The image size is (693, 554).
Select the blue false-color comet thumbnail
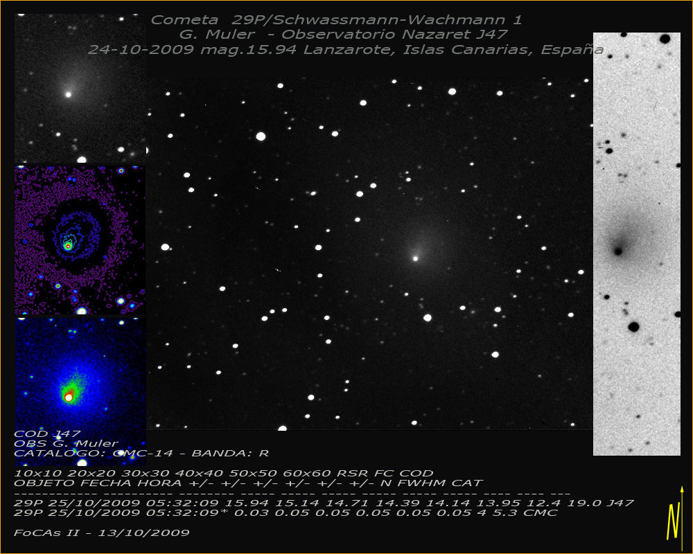point(80,381)
